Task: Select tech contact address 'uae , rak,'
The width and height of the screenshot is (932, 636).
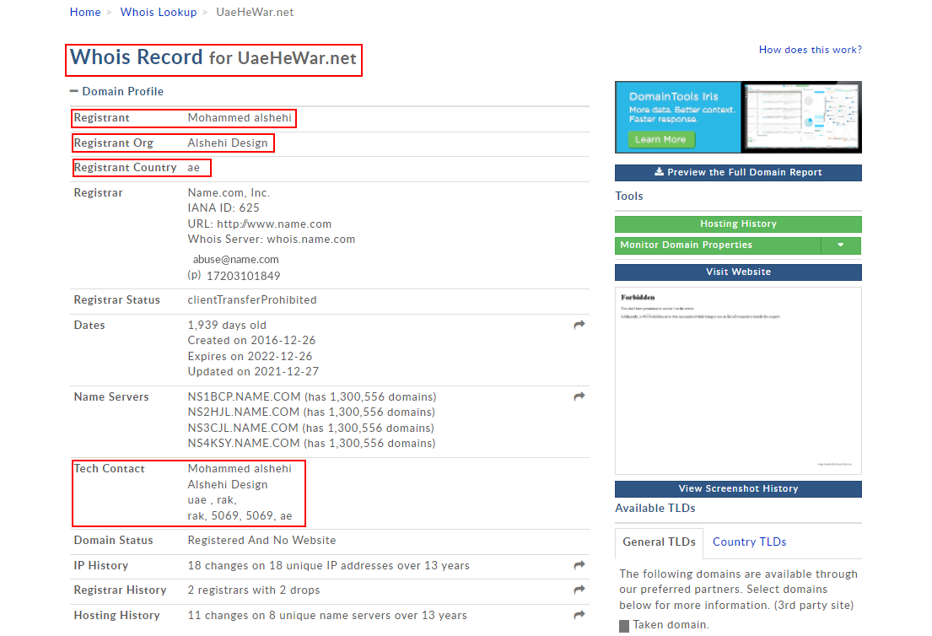Action: pos(213,500)
